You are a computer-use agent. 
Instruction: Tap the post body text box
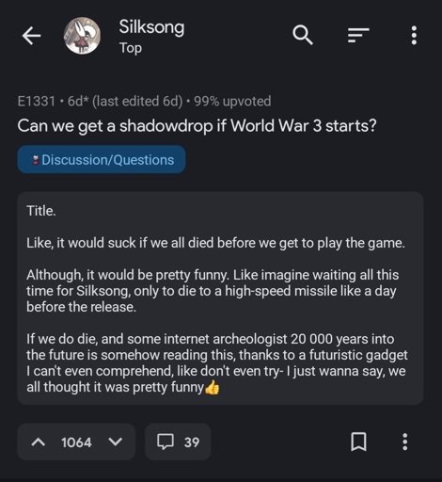220,298
